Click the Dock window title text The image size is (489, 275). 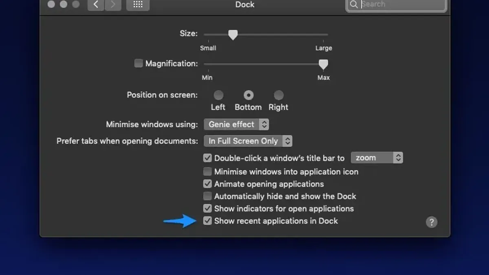[x=245, y=4]
